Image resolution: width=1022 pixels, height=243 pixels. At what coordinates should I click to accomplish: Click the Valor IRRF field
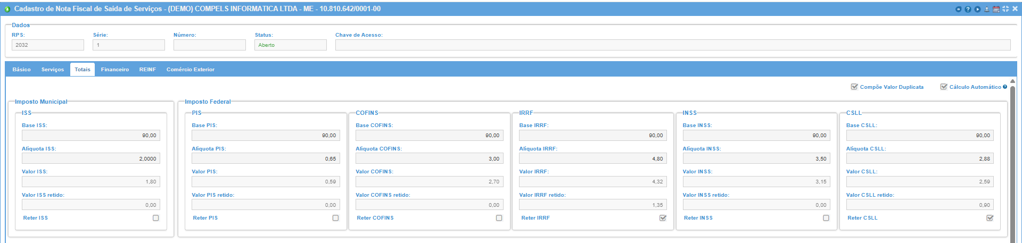tap(593, 182)
